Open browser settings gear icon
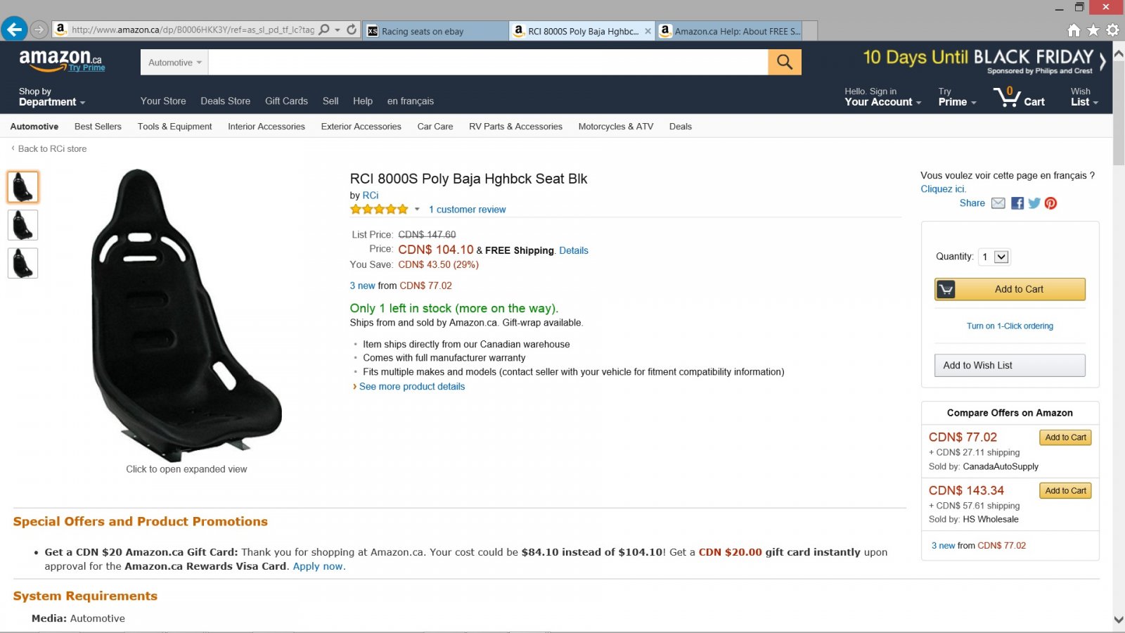This screenshot has width=1125, height=633. 1113,30
